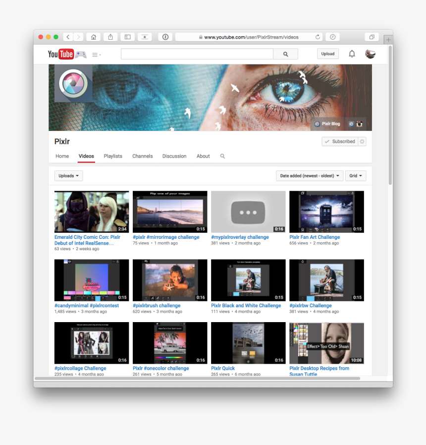
Task: Play the #mirrorimage challenge thumbnail
Action: (170, 212)
